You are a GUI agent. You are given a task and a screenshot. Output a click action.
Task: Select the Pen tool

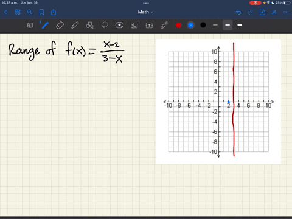click(x=44, y=25)
